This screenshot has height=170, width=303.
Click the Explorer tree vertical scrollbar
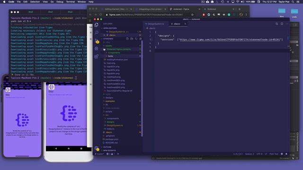[142, 89]
